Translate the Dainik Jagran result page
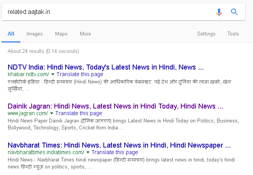253x175 pixels. tap(79, 114)
